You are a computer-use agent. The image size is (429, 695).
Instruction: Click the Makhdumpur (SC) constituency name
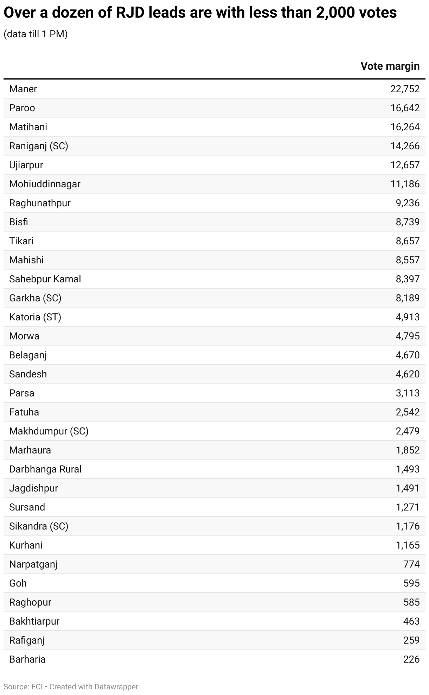point(49,431)
